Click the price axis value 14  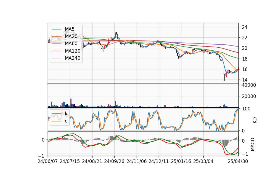pos(245,80)
